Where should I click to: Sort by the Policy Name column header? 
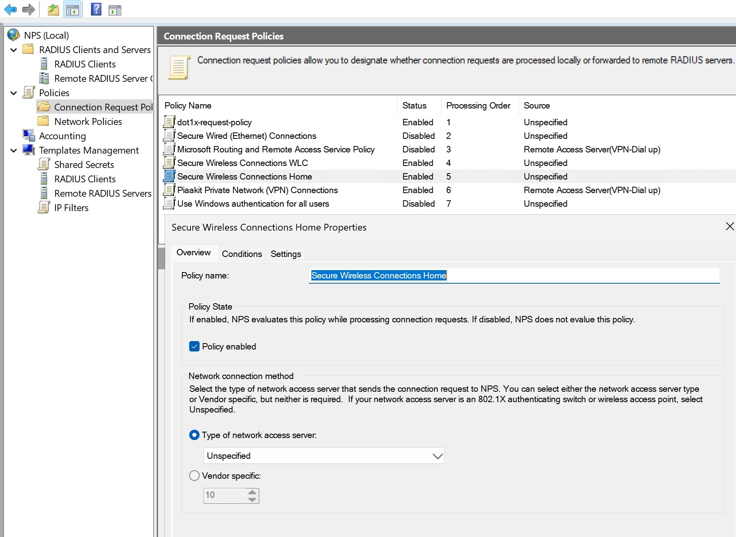click(278, 105)
